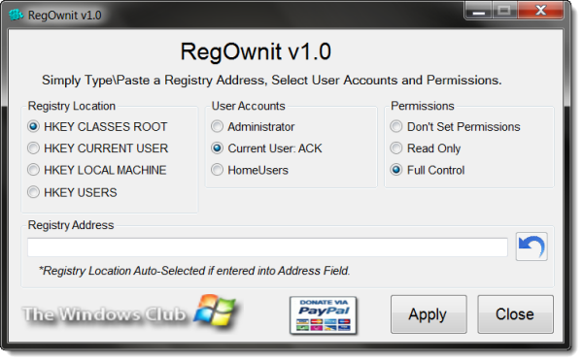Image resolution: width=583 pixels, height=362 pixels.
Task: Click the blue undo arrow icon
Action: tap(532, 247)
